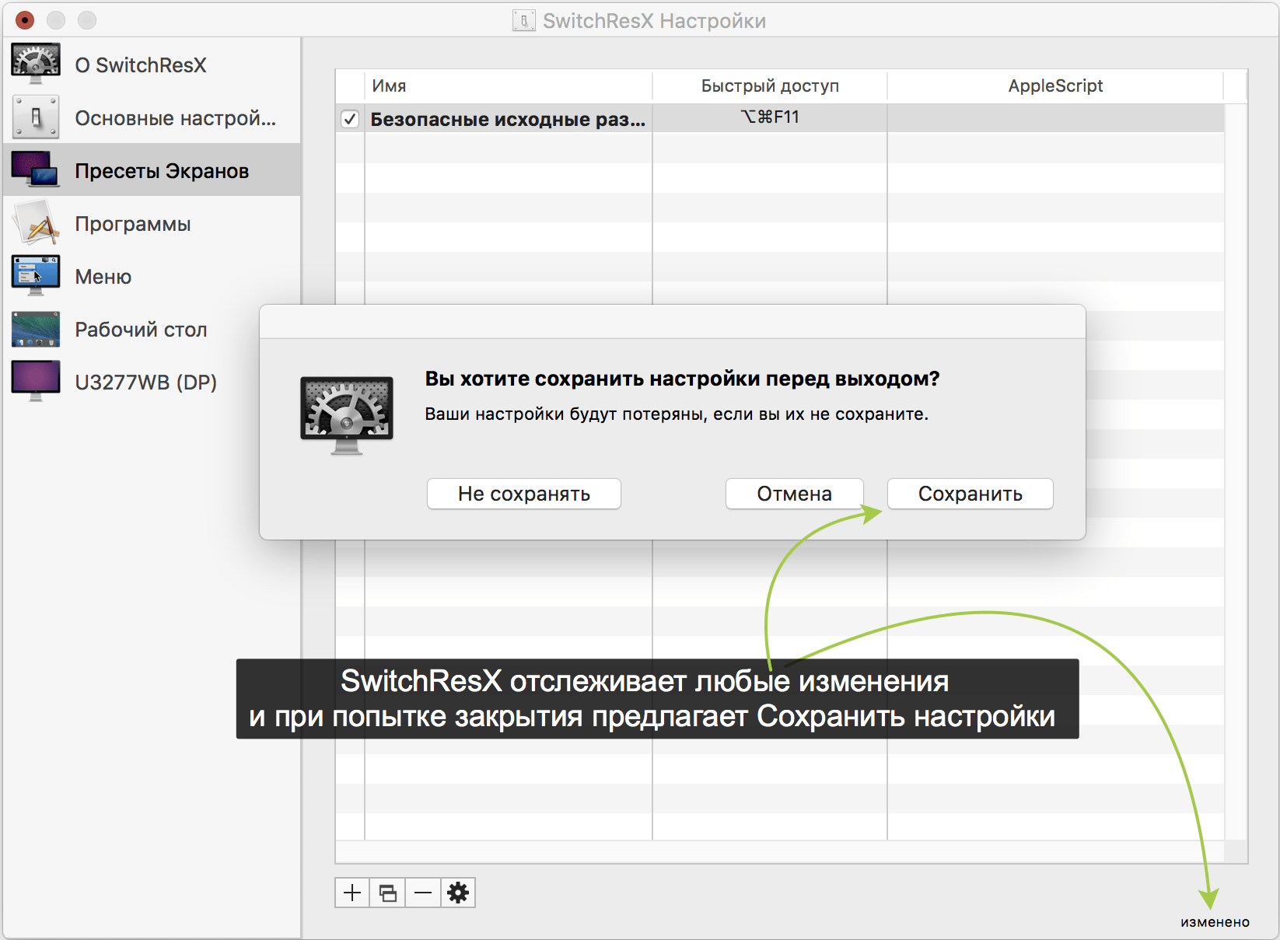Duplicate the preset with the copy icon

387,893
